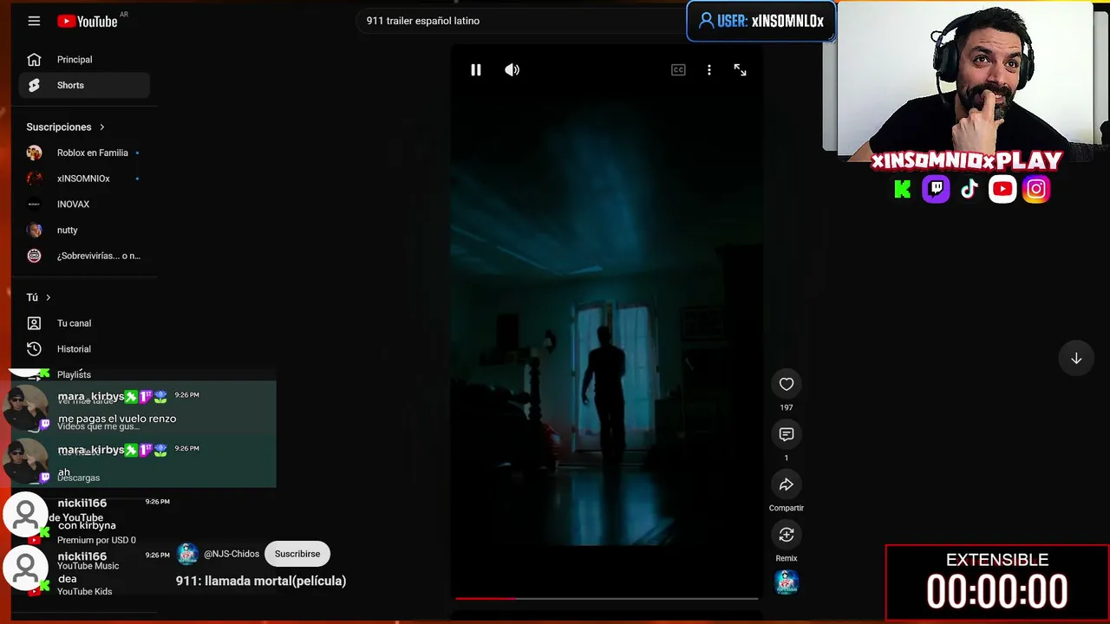Image resolution: width=1110 pixels, height=624 pixels.
Task: Open the sound thumbnail below Remix
Action: (x=787, y=582)
